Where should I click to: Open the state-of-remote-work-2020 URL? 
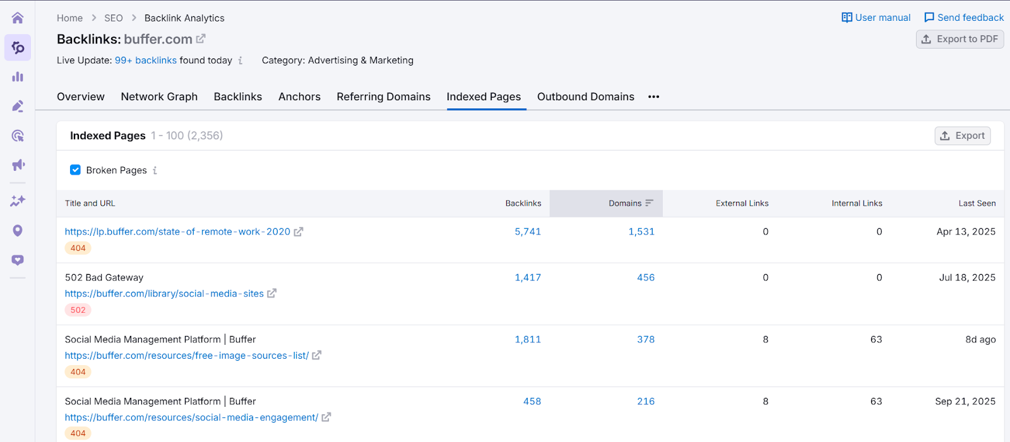177,231
